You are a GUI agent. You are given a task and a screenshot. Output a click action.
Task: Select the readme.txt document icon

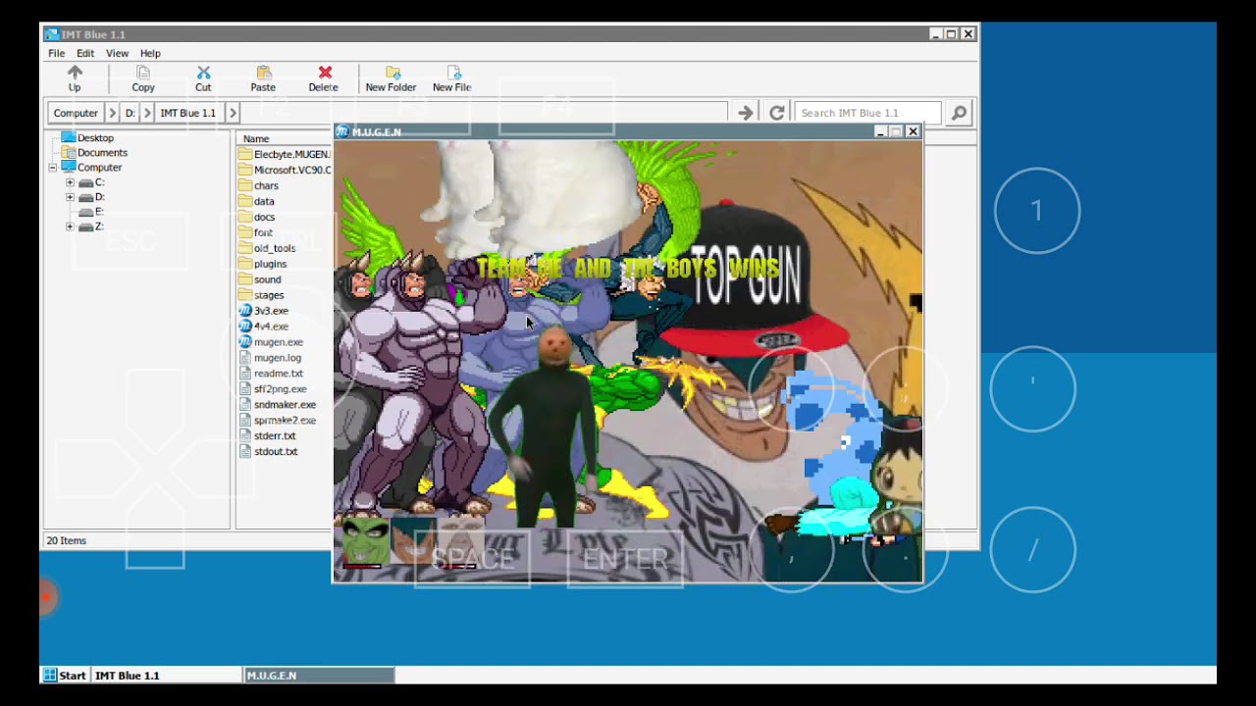coord(245,374)
